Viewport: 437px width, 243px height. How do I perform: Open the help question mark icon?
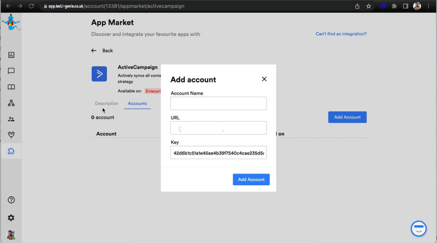click(x=11, y=200)
